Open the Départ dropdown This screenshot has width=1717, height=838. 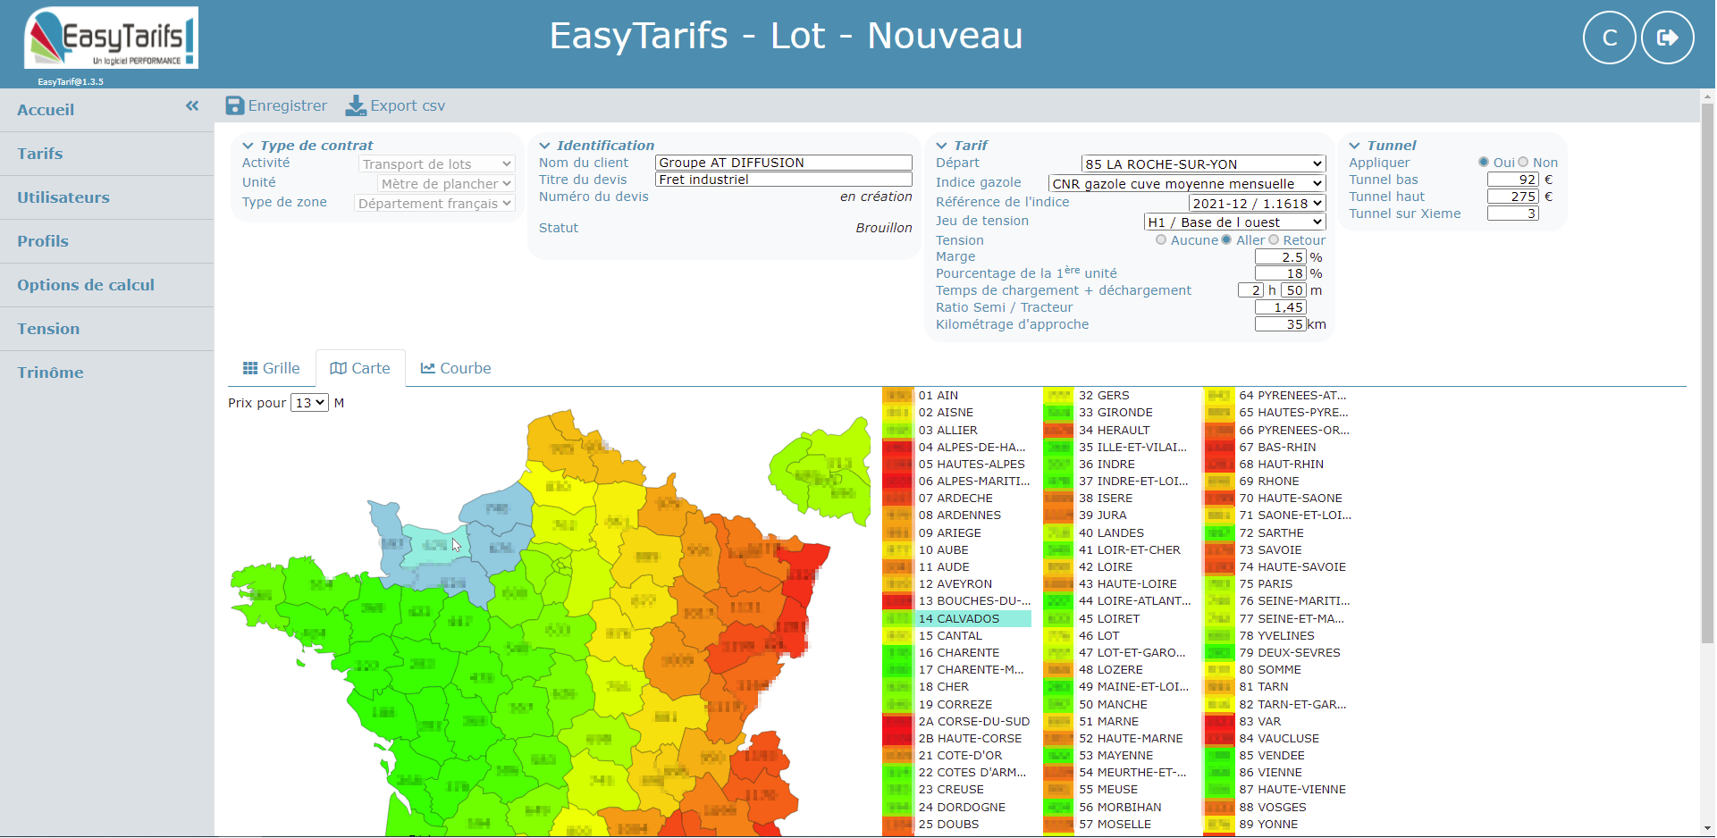tap(1202, 164)
